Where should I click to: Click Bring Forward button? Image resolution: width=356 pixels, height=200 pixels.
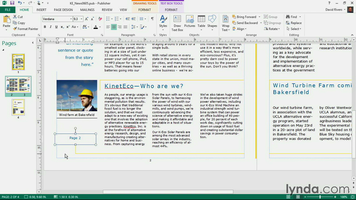point(244,17)
